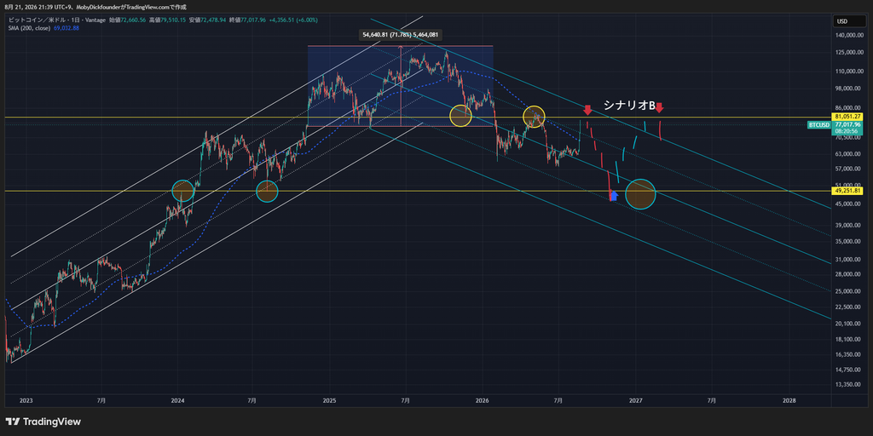Image resolution: width=873 pixels, height=436 pixels.
Task: Click the 2028 label on the time axis
Action: (x=789, y=400)
